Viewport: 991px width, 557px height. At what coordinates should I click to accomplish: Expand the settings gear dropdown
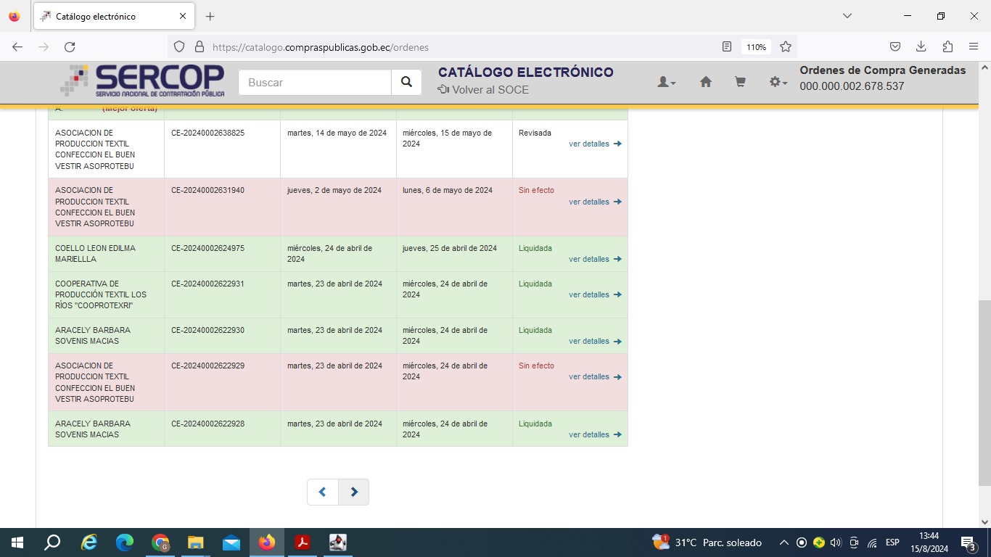tap(778, 83)
